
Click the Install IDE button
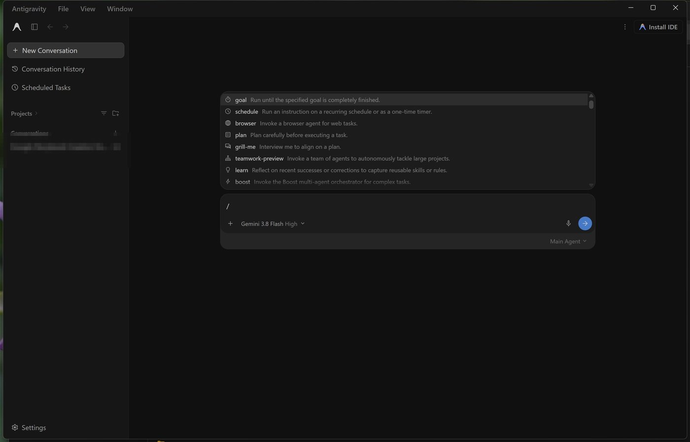658,27
